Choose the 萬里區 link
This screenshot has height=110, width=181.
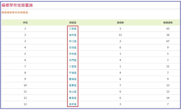pos(73,98)
